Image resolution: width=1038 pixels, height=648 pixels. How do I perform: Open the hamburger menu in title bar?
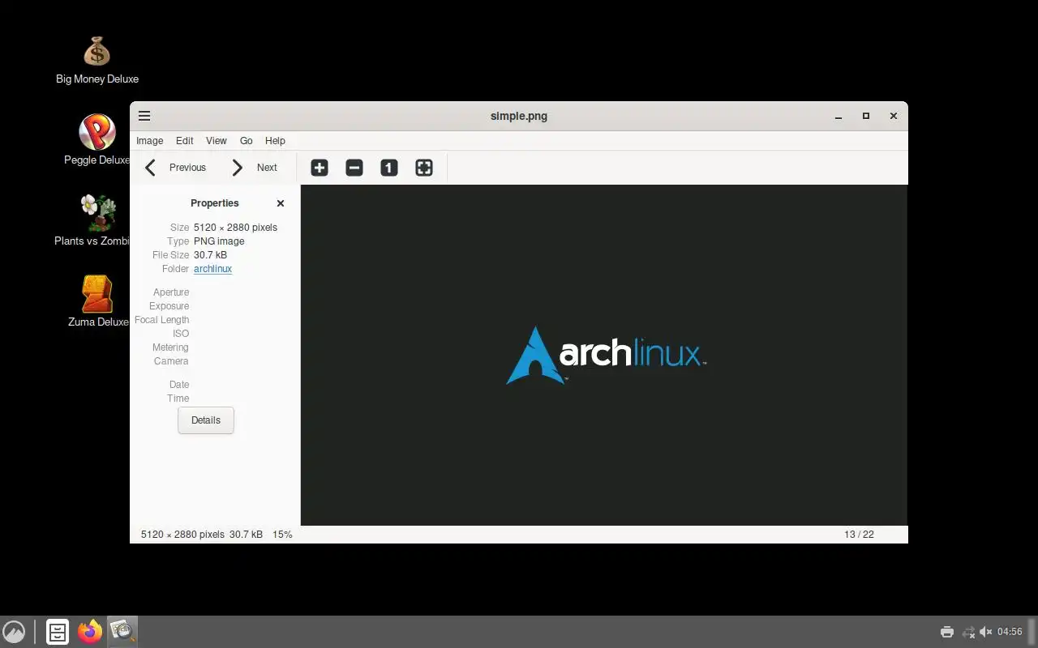coord(144,116)
